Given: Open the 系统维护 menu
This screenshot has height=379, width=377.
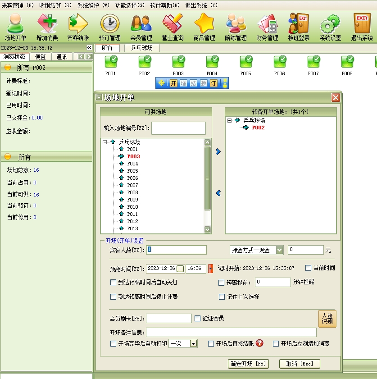Looking at the screenshot, I should tap(93, 5).
